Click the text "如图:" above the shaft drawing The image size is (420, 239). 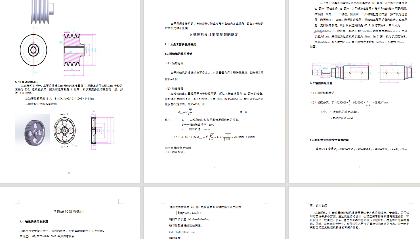pos(313,46)
